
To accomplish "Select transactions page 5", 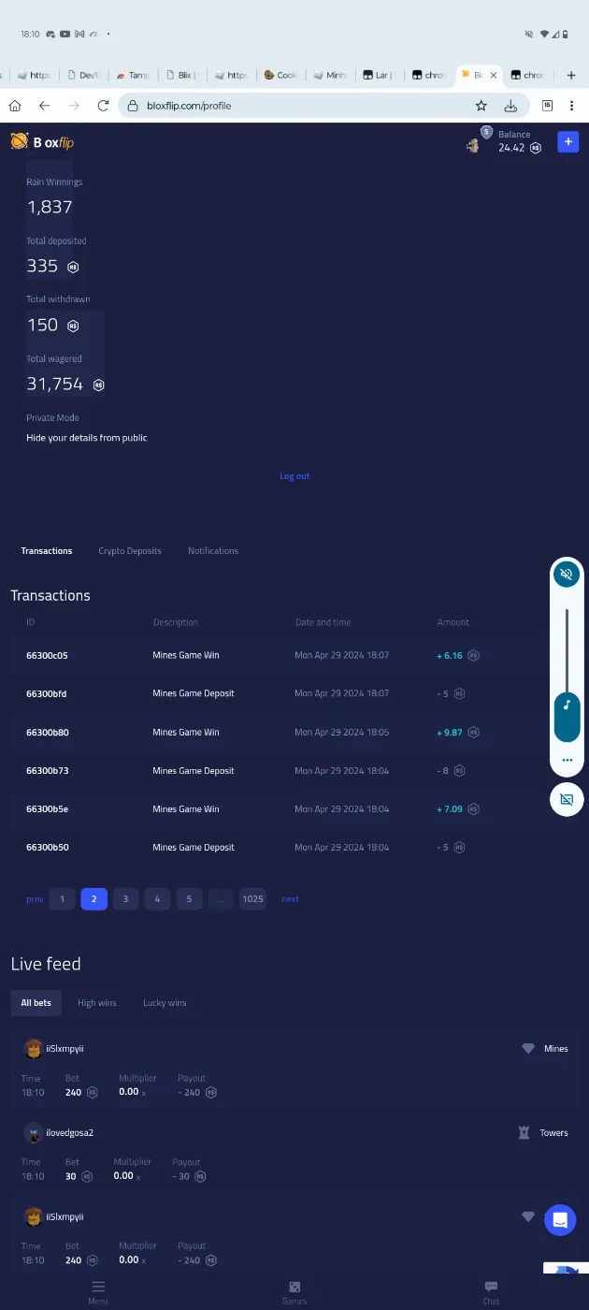I will [x=189, y=899].
